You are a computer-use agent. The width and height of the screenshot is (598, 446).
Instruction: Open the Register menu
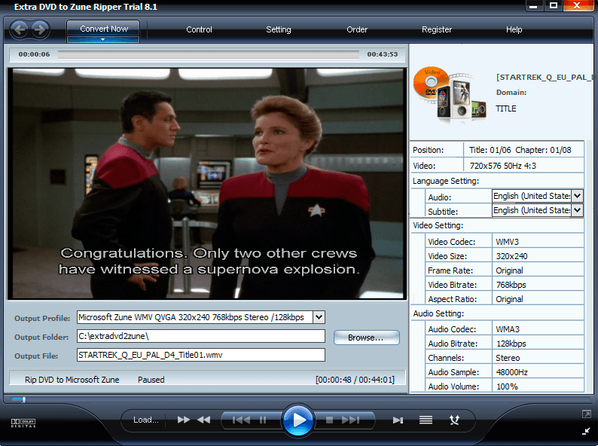[437, 29]
